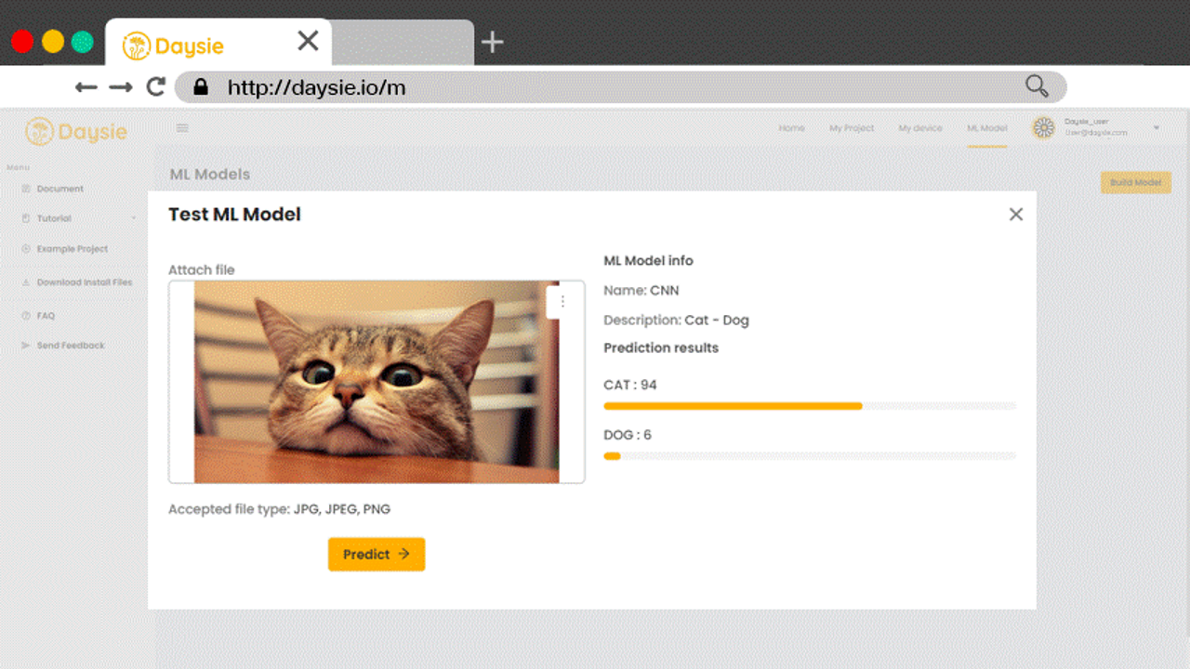The image size is (1190, 669).
Task: Select the blank second browser tab
Action: pyautogui.click(x=403, y=43)
